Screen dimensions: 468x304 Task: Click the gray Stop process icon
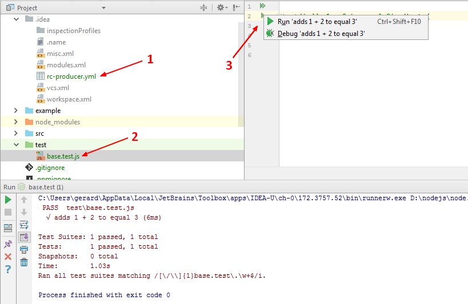8,212
